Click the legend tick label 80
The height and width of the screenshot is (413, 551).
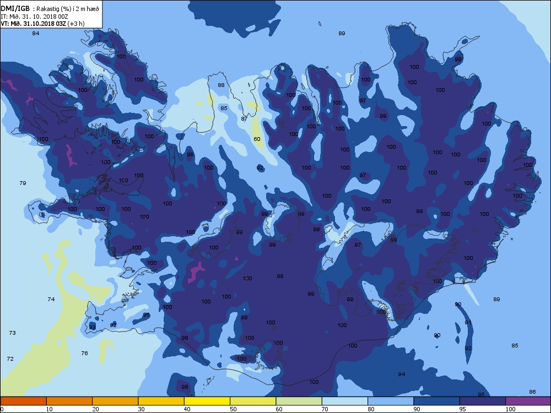point(371,409)
